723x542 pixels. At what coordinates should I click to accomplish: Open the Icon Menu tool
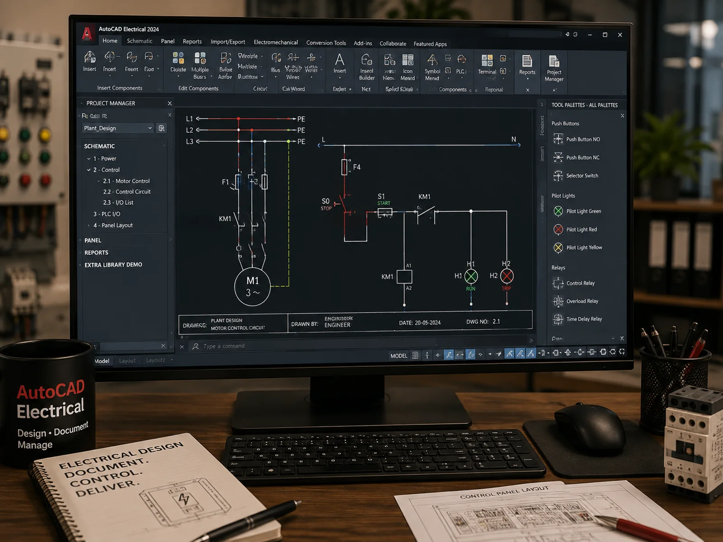coord(408,66)
